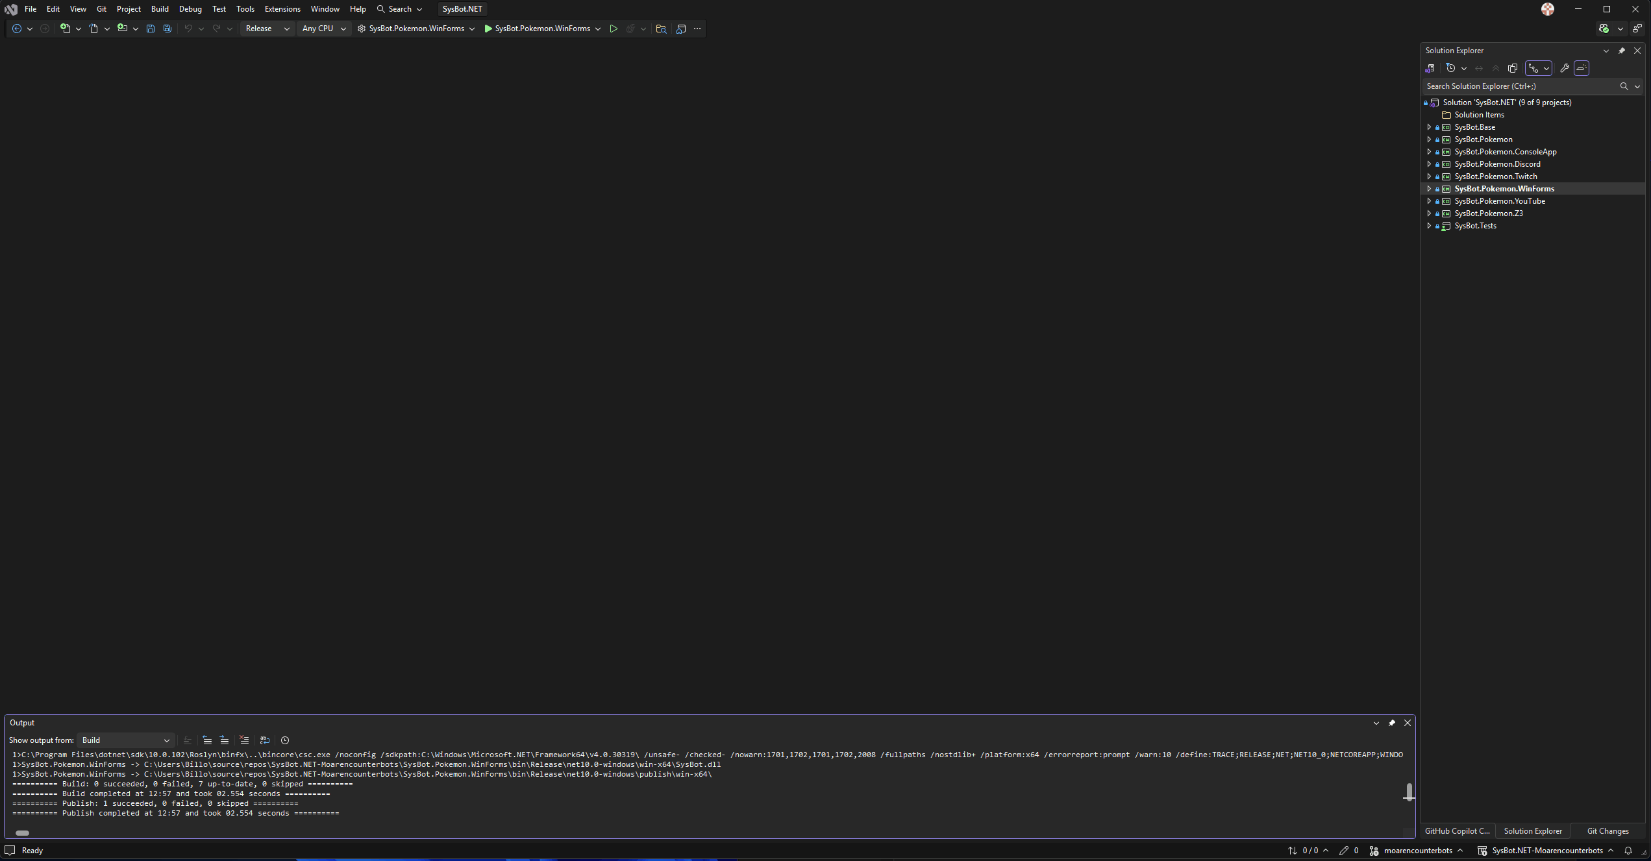Start without debugging using hollow play icon
The height and width of the screenshot is (861, 1651).
pyautogui.click(x=613, y=29)
